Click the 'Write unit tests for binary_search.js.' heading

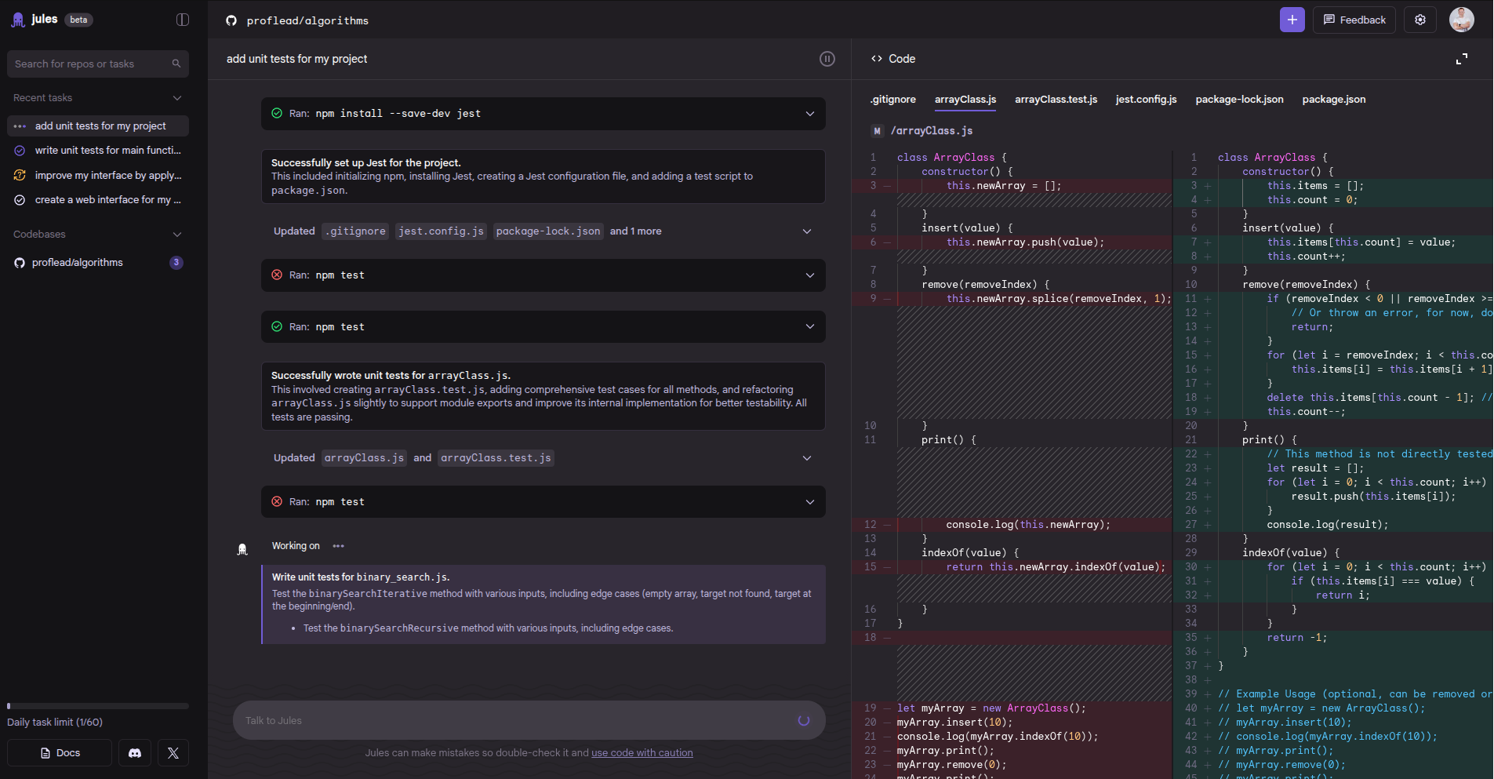(x=361, y=577)
